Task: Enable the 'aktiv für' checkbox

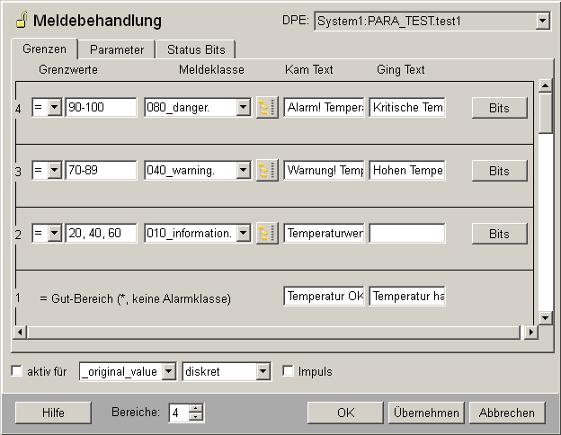Action: (x=17, y=371)
